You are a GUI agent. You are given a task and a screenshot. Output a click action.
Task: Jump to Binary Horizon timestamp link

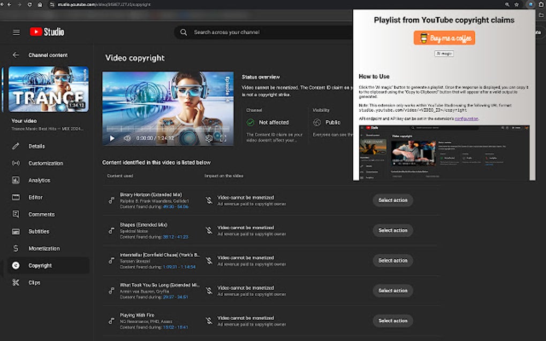176,206
